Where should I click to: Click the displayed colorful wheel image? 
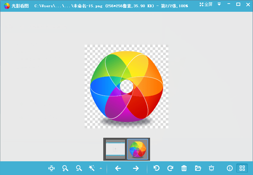[x=126, y=87]
